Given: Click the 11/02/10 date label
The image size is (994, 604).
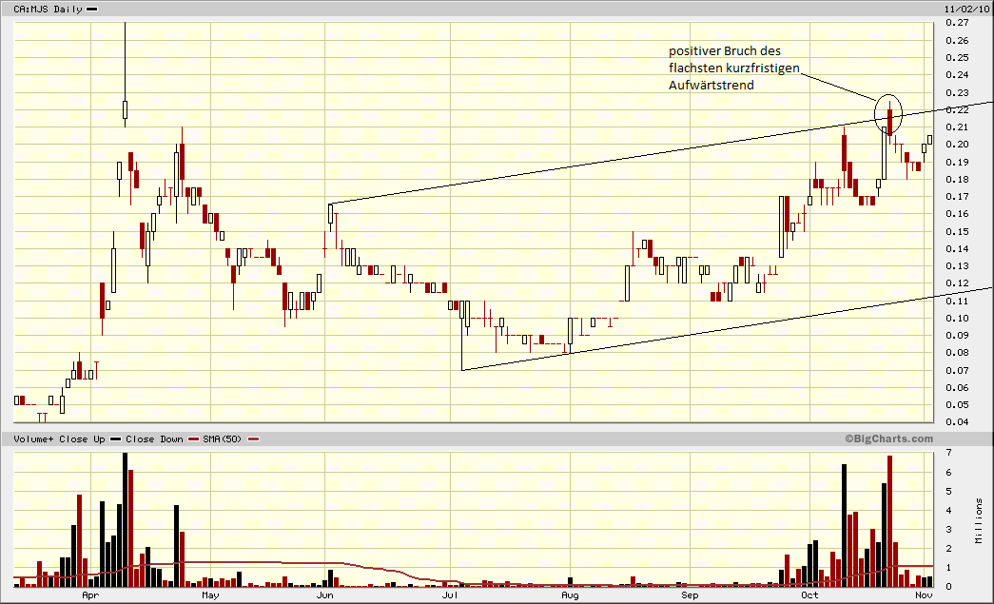Looking at the screenshot, I should [x=966, y=10].
